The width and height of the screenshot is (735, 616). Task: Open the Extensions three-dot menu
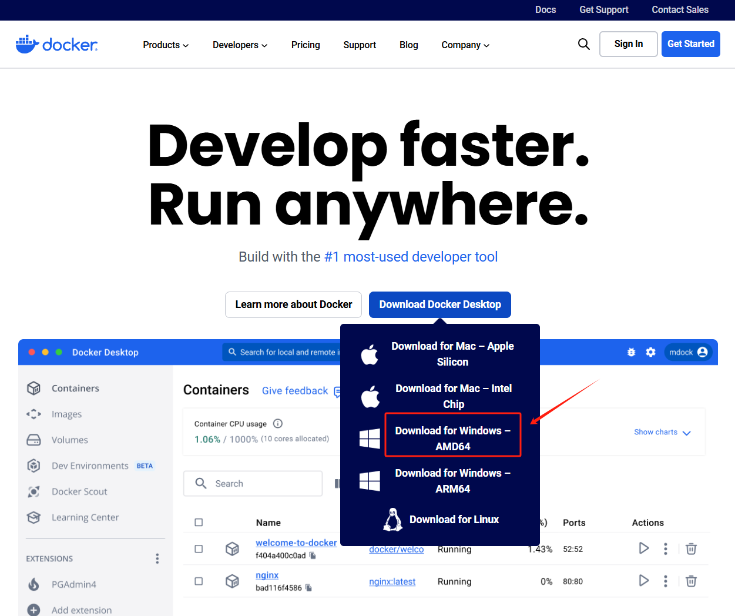tap(157, 558)
